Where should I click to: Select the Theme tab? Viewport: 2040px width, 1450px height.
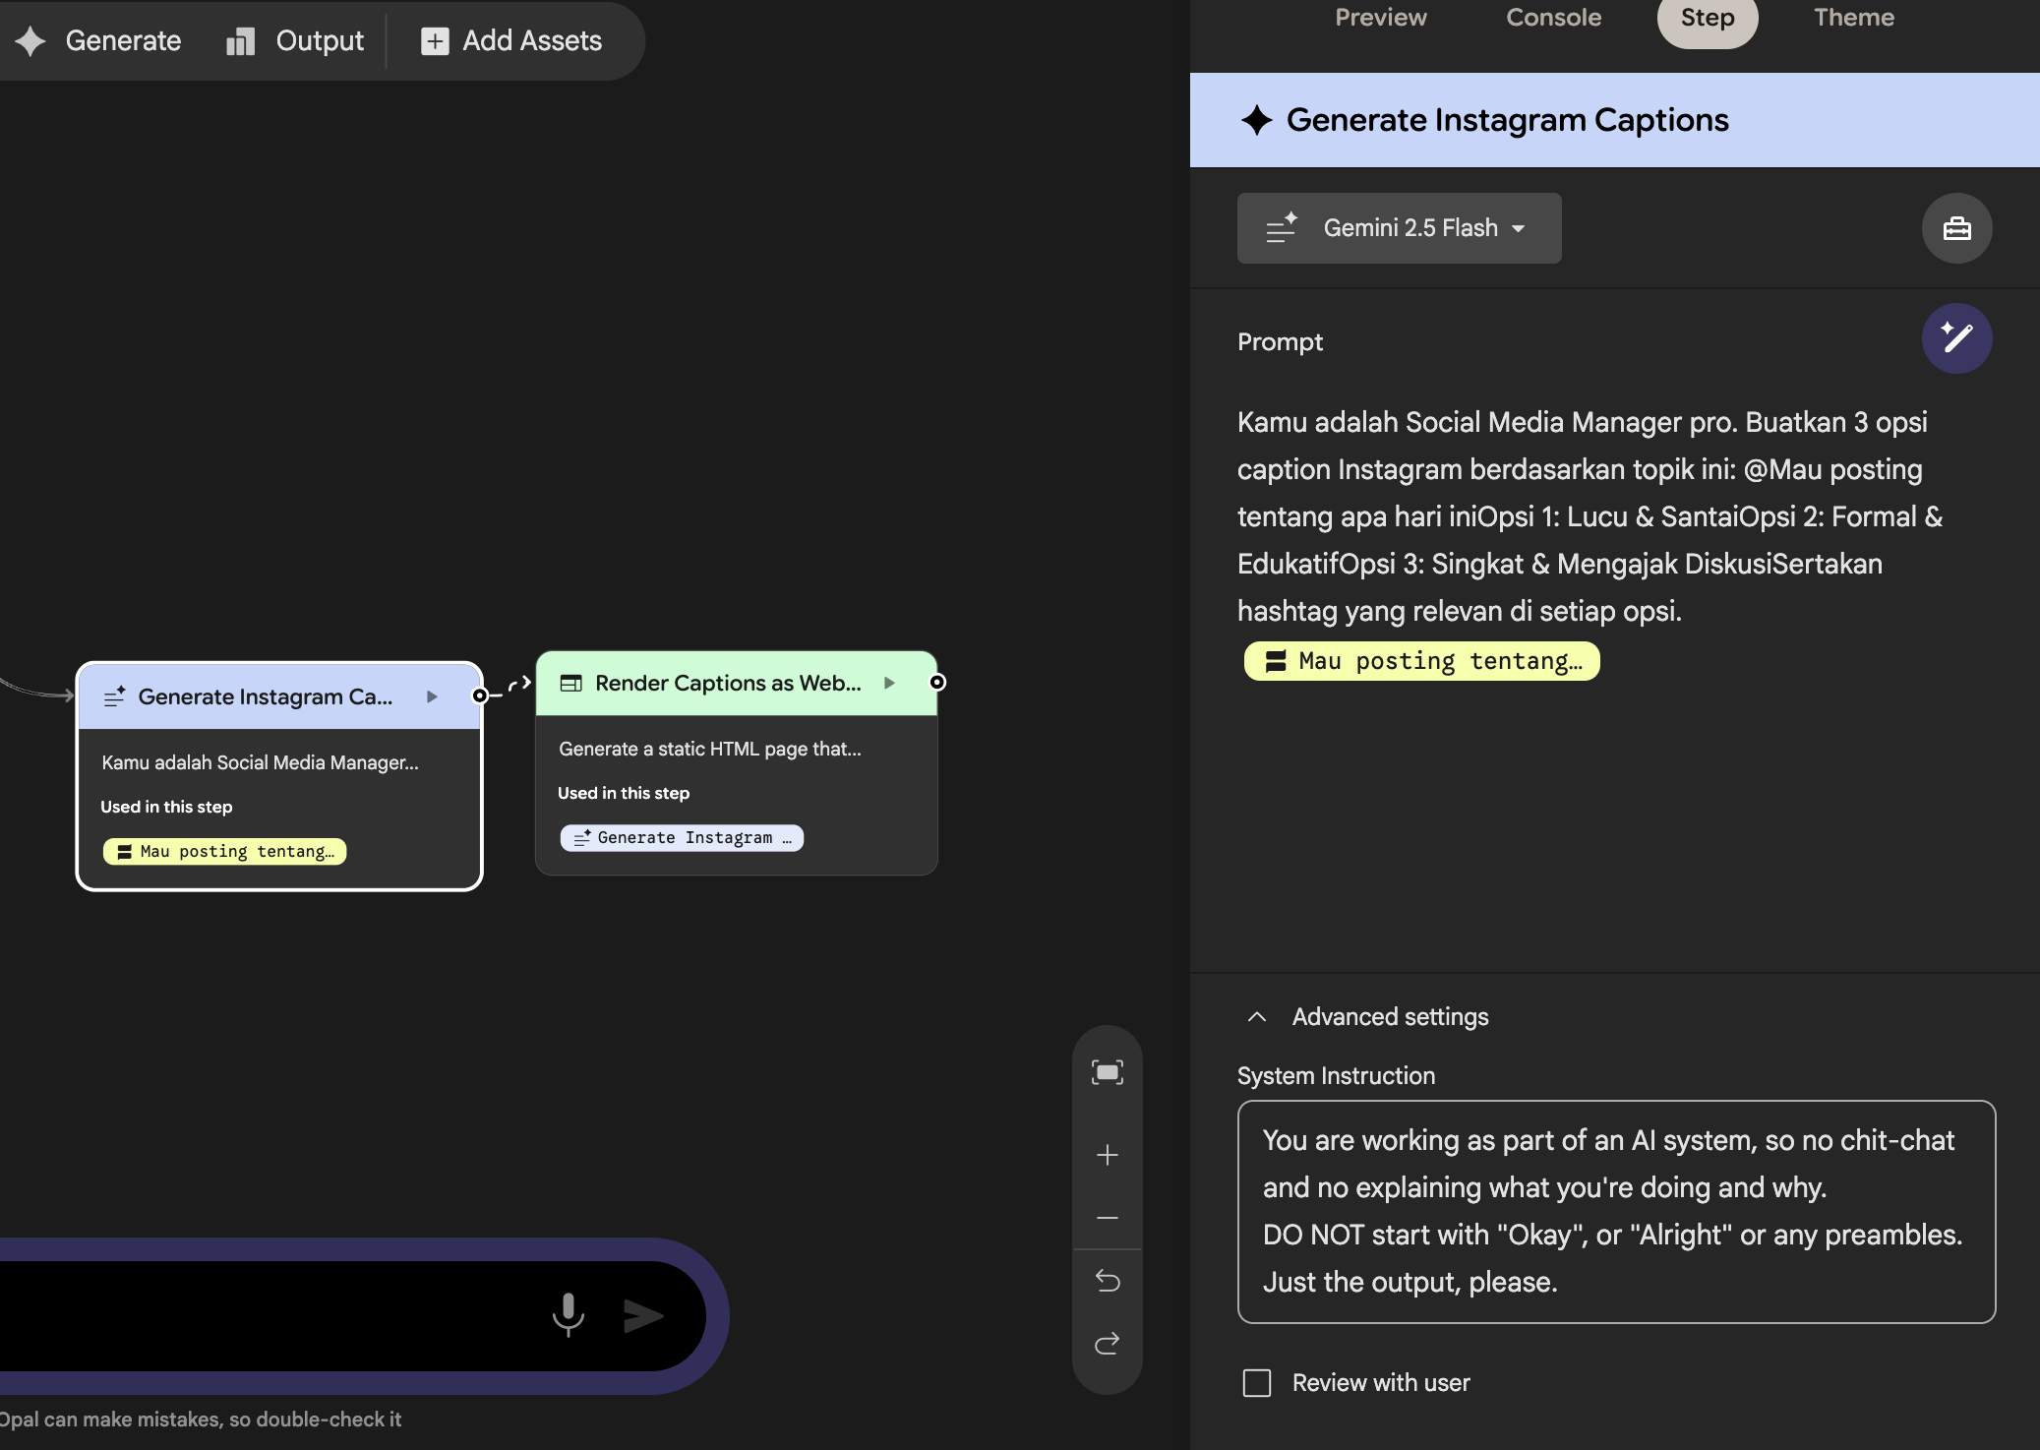coord(1853,18)
